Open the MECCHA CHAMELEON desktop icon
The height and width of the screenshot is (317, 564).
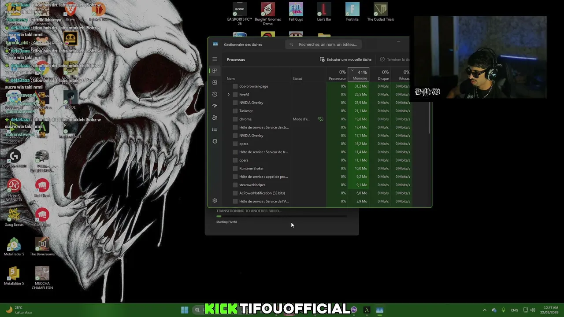pos(42,278)
